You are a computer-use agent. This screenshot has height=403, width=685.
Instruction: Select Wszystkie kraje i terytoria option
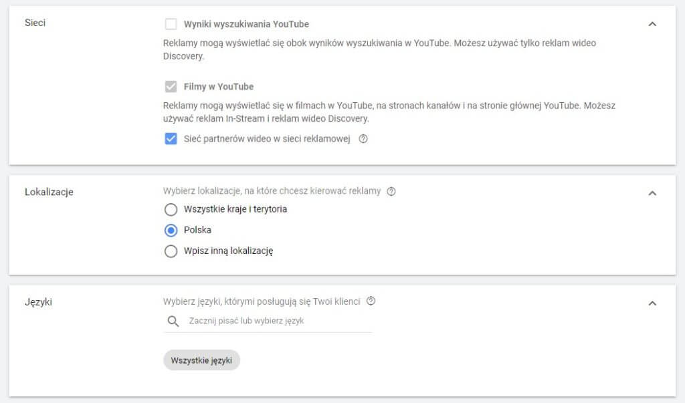click(171, 209)
